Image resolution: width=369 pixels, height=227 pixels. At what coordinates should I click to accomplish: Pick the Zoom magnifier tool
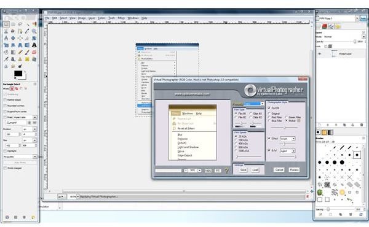[x=34, y=31]
